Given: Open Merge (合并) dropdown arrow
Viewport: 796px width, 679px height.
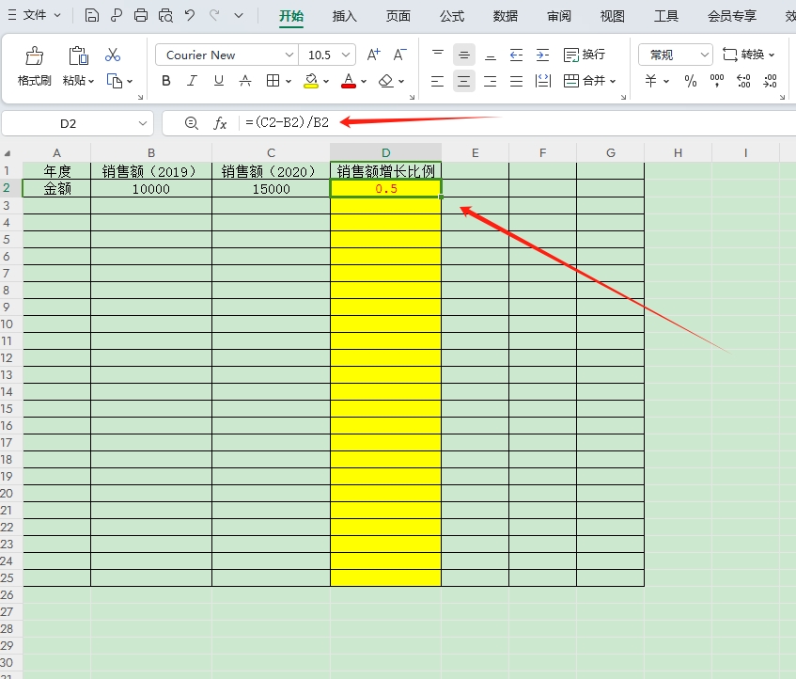Looking at the screenshot, I should [613, 81].
